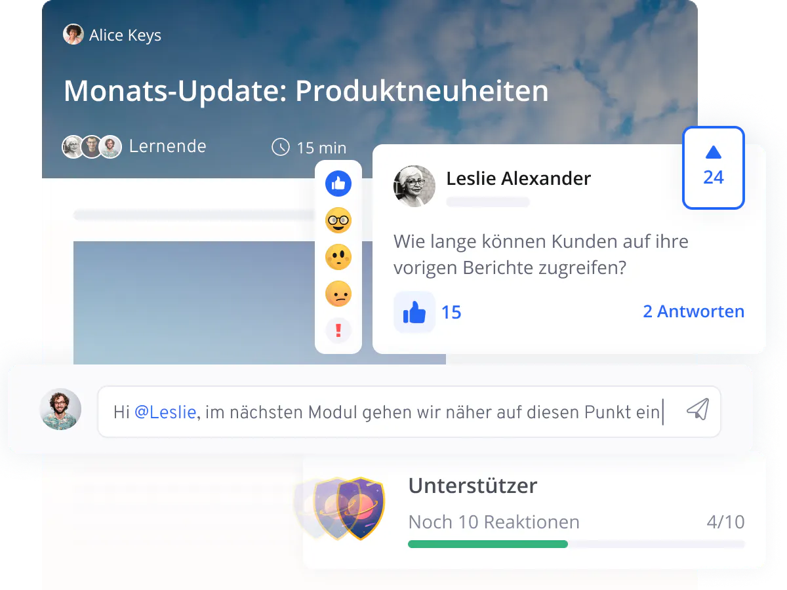Open the Lernende avatar group
Screen dimensions: 787x590
click(92, 147)
